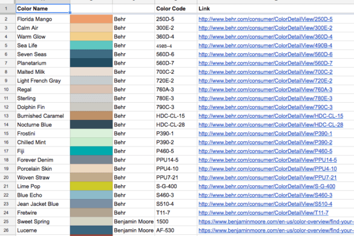Viewport: 354px width, 236px height.
Task: Open the Behr 790C-3 link
Action: click(x=265, y=107)
